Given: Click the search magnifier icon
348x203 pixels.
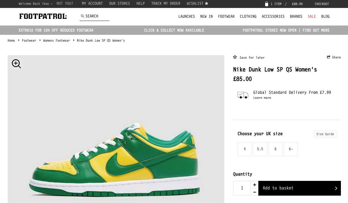Looking at the screenshot, I should [83, 16].
